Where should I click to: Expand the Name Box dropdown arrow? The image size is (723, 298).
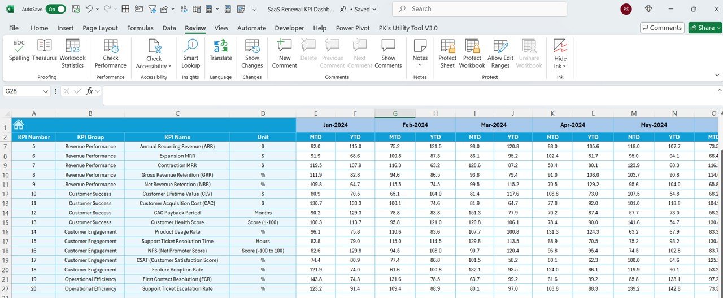(x=46, y=91)
